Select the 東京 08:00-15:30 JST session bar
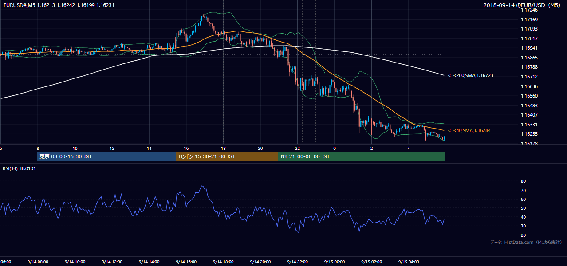567x266 pixels. [x=106, y=156]
